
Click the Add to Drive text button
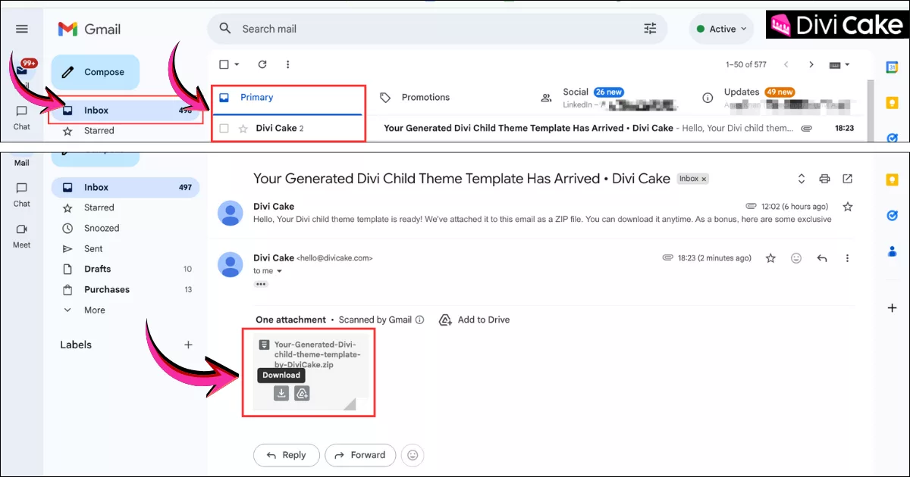(475, 320)
